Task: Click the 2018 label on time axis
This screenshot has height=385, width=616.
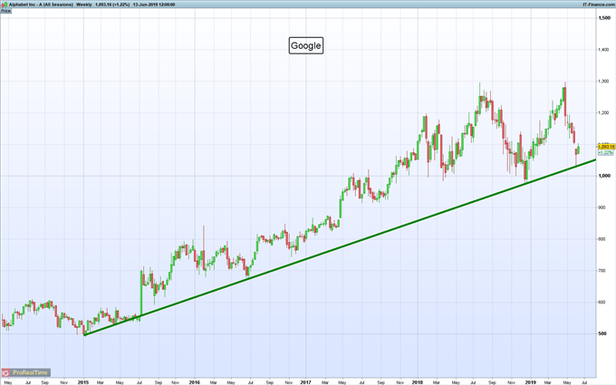Action: (x=418, y=382)
